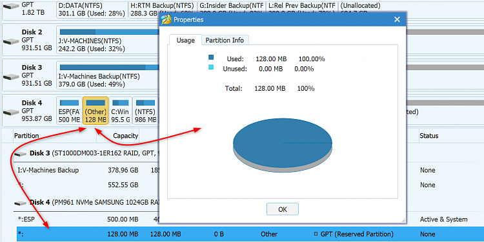484x242 pixels.
Task: Select the (Other) 128 MB partition block
Action: pos(96,111)
